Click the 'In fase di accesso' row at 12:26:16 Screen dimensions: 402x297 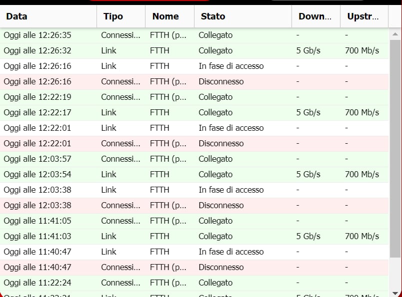[x=231, y=66]
